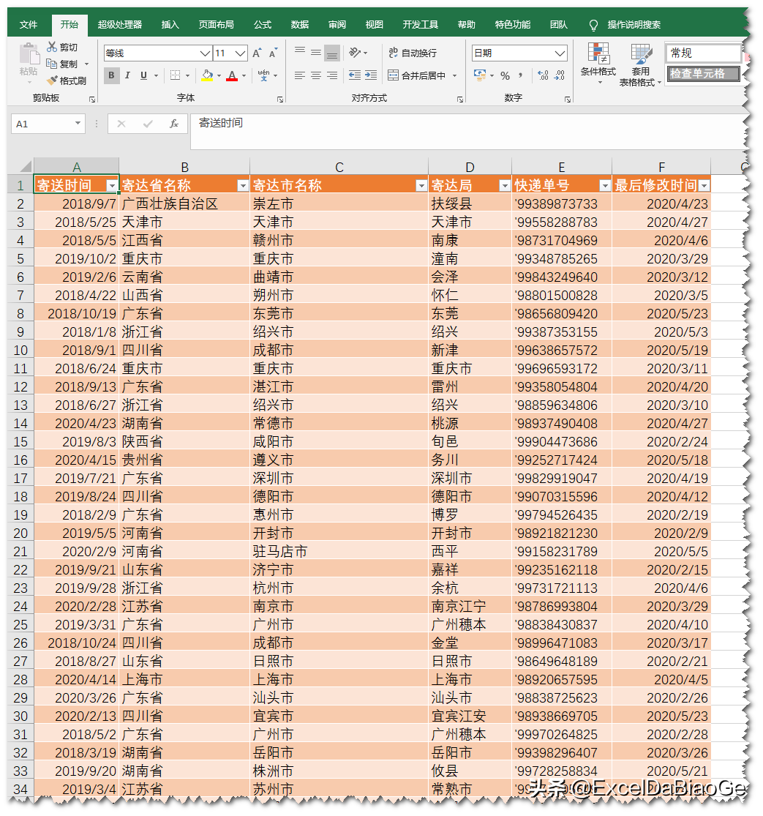Open filter dropdown for 寄达市名称
The image size is (763, 816).
(x=421, y=186)
